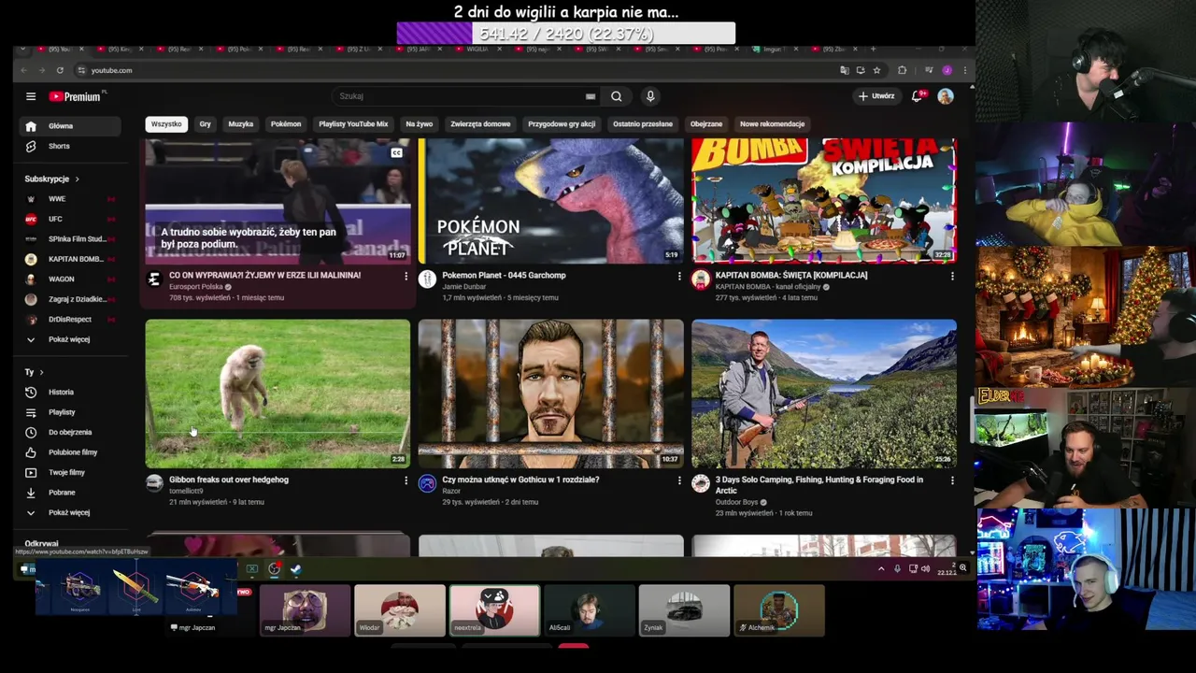Select the Pokémon filter chip
Screen dimensions: 1196x673
[x=286, y=123]
